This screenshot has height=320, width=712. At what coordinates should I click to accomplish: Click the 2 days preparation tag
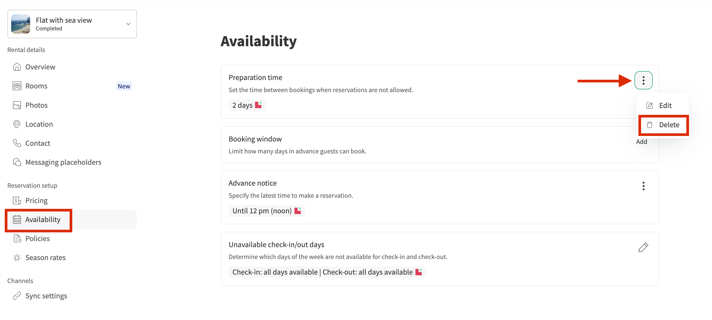tap(247, 105)
